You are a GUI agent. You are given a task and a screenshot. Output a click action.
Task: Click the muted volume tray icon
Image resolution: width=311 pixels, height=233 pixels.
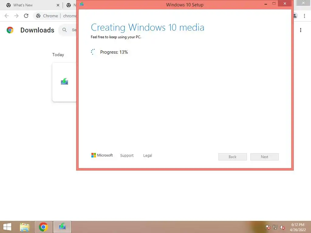(x=282, y=227)
